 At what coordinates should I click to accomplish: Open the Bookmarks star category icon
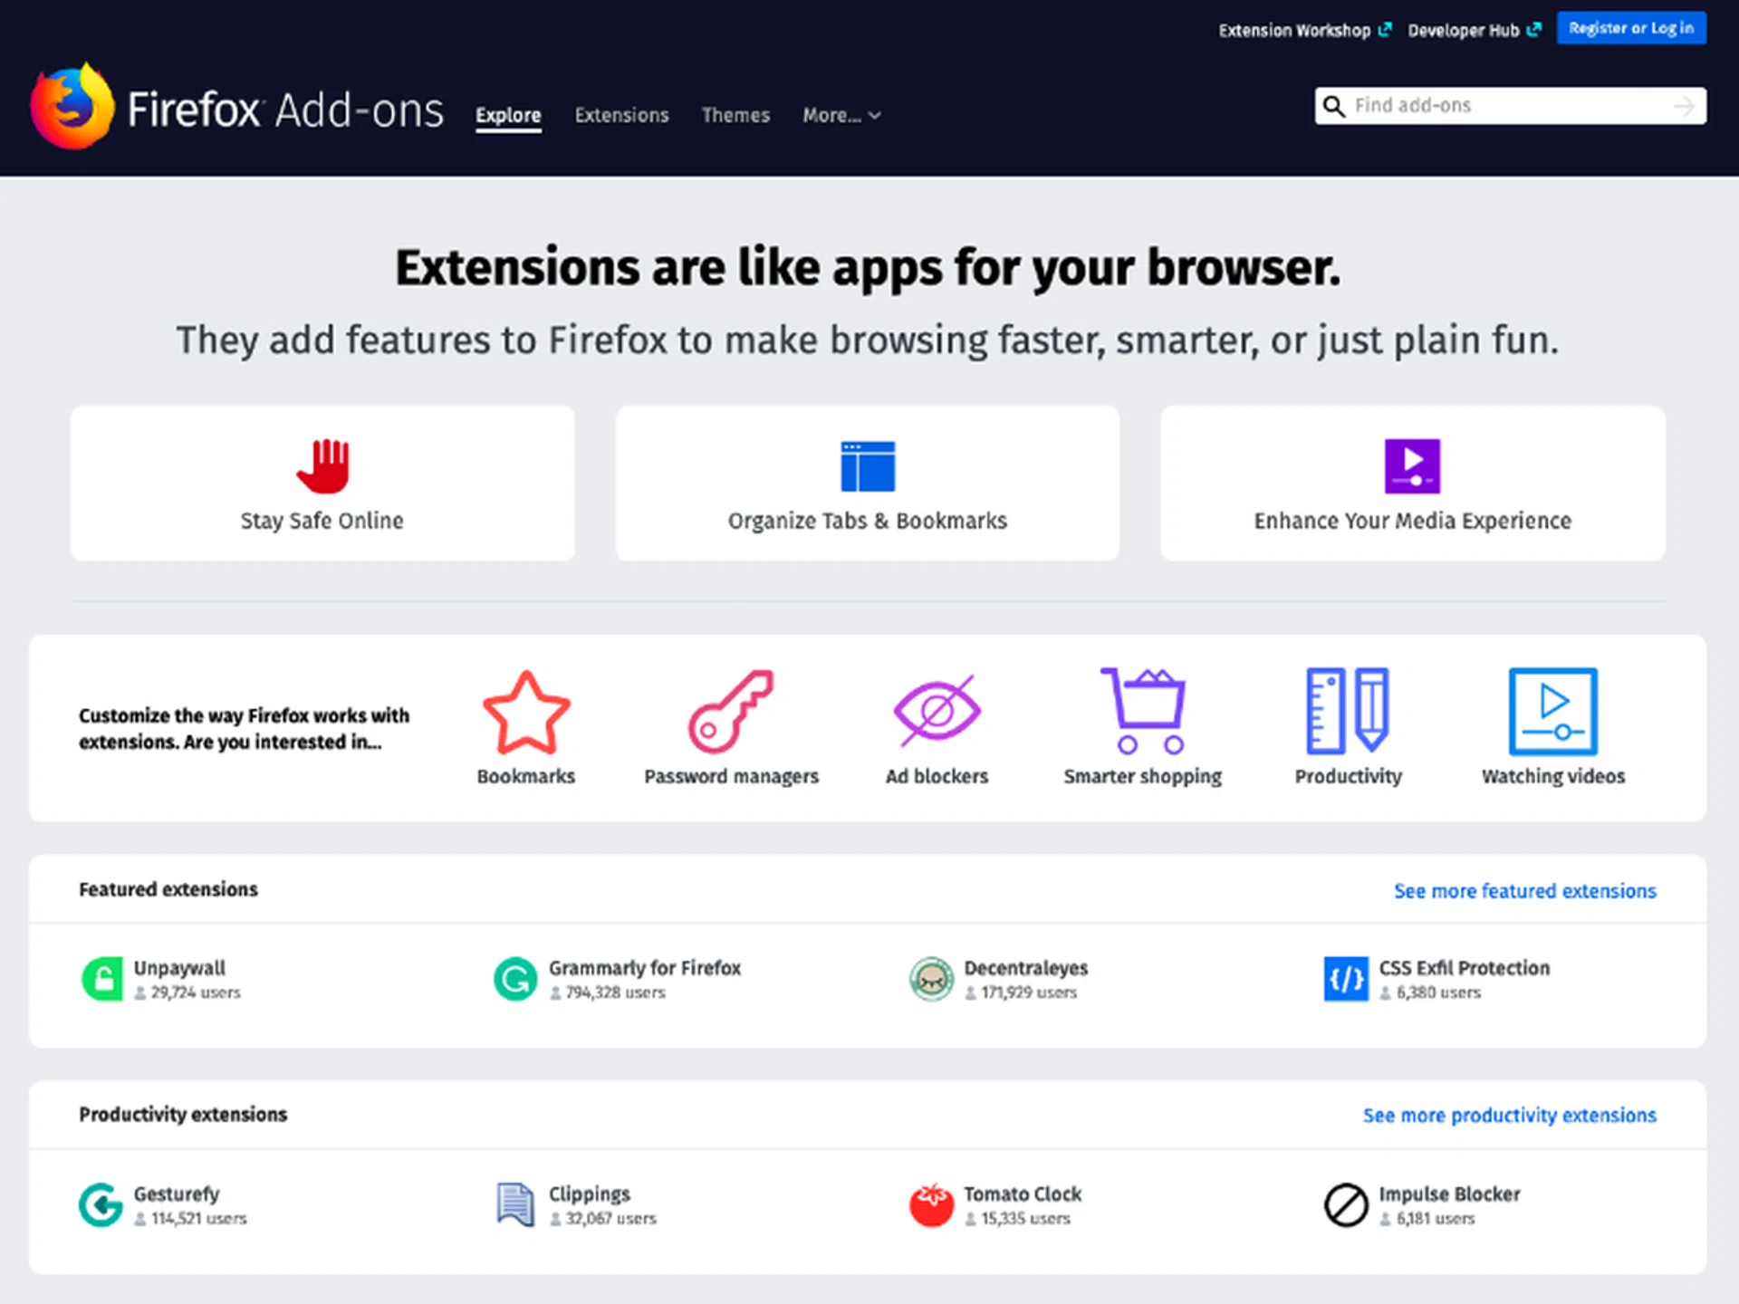tap(526, 712)
